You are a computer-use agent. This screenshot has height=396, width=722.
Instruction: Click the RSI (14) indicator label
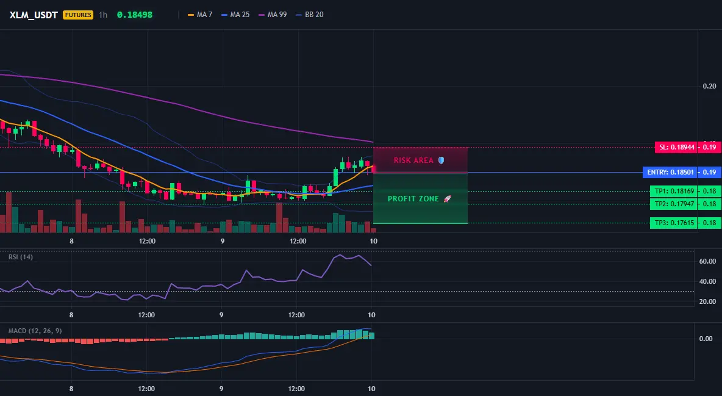tap(21, 257)
